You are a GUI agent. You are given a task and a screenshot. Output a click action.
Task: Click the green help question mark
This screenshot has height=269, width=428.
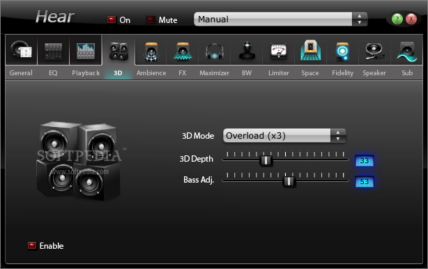point(397,19)
